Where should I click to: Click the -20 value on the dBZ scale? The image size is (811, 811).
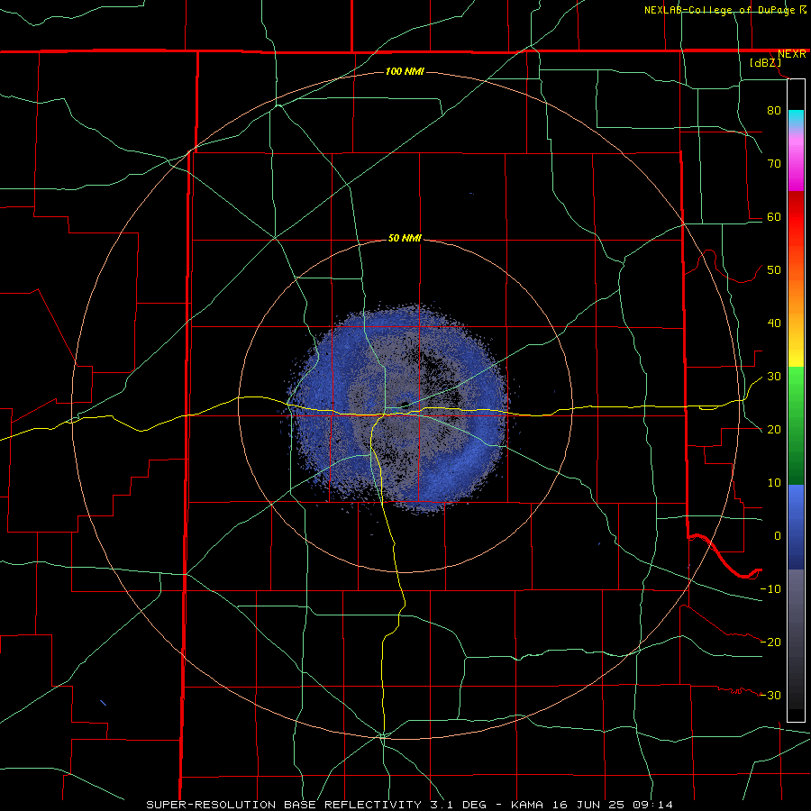point(770,642)
